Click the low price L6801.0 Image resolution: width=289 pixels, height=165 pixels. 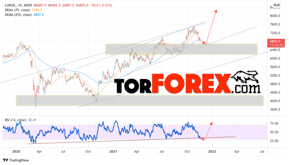68,5
